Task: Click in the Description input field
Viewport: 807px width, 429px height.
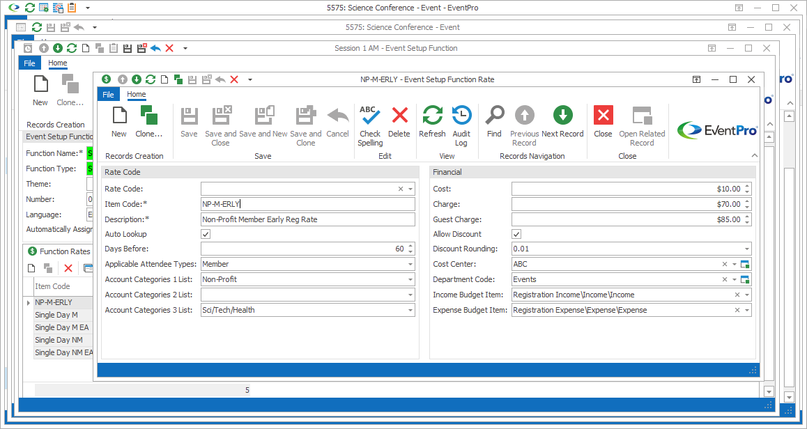Action: [308, 219]
